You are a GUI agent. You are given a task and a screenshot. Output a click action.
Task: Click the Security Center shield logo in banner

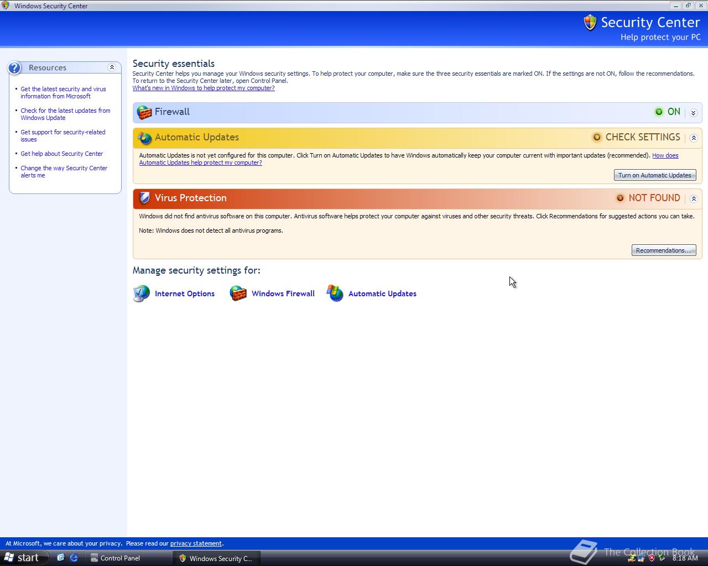(x=590, y=23)
